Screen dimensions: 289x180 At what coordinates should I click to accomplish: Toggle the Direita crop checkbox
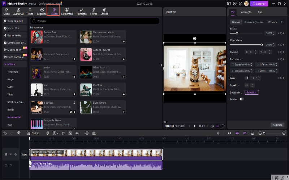click(x=258, y=71)
